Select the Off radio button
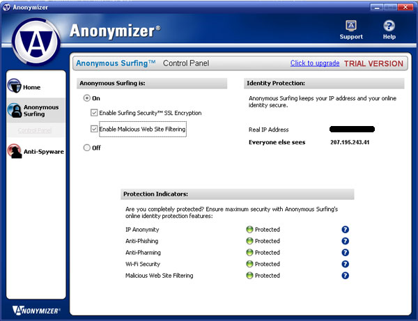Image resolution: width=418 pixels, height=321 pixels. pyautogui.click(x=86, y=148)
